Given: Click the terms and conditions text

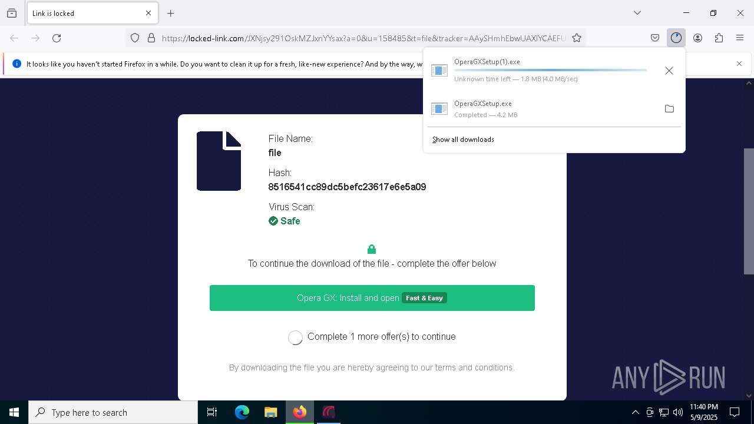Looking at the screenshot, I should pos(372,367).
